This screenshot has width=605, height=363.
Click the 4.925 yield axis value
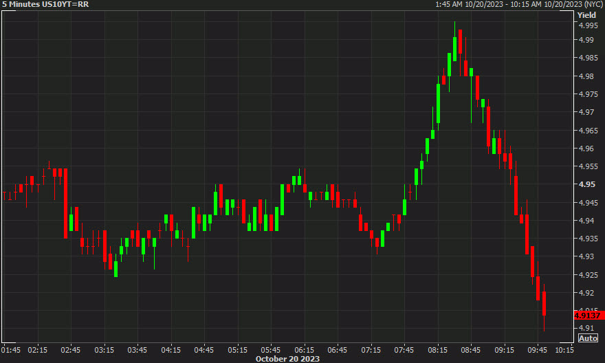(588, 275)
